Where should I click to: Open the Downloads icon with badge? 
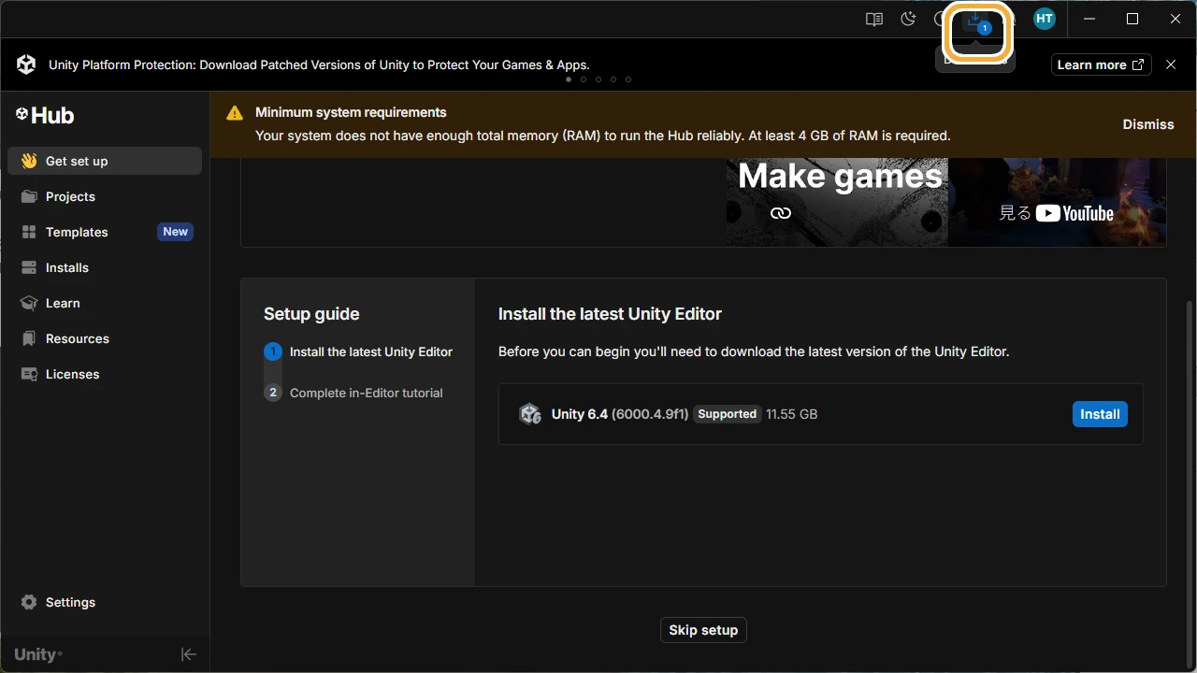[x=975, y=21]
